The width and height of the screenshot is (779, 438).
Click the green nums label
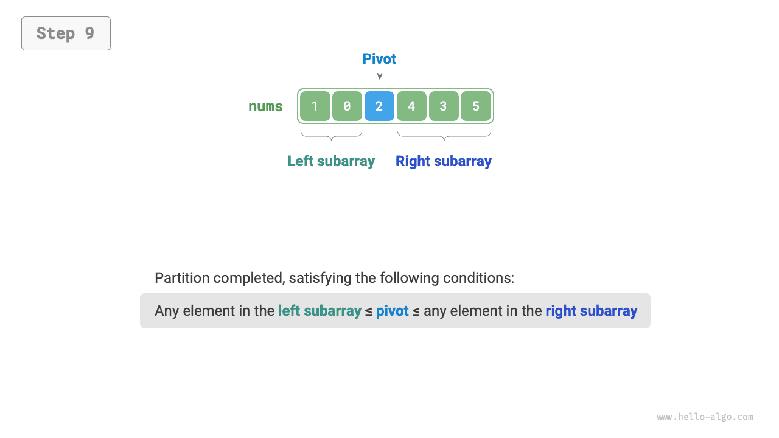pos(265,106)
